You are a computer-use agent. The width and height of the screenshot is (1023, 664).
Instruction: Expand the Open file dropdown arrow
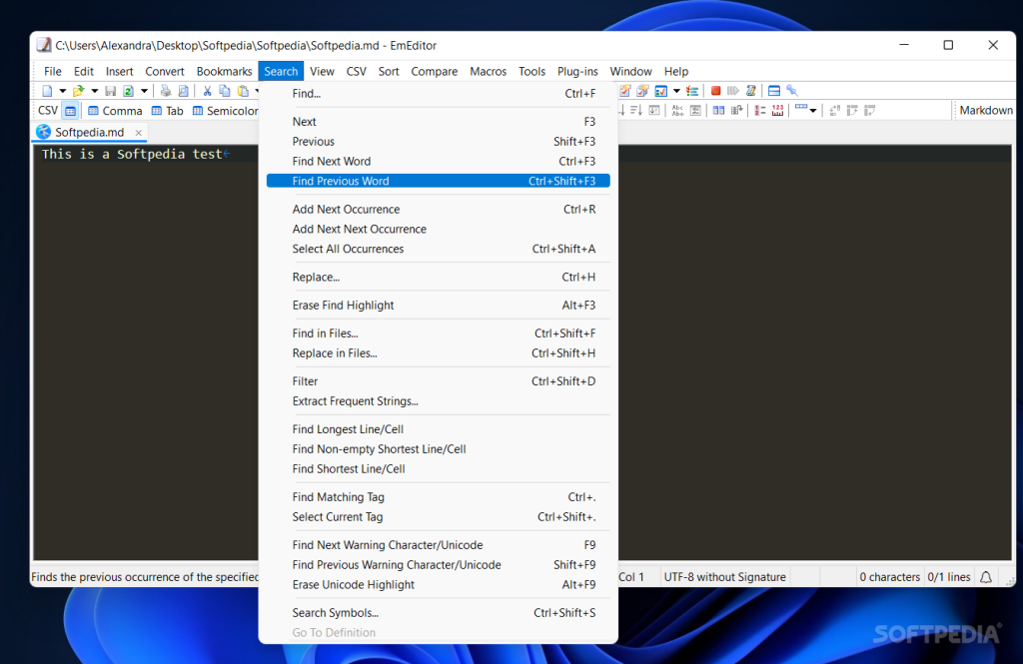tap(95, 91)
